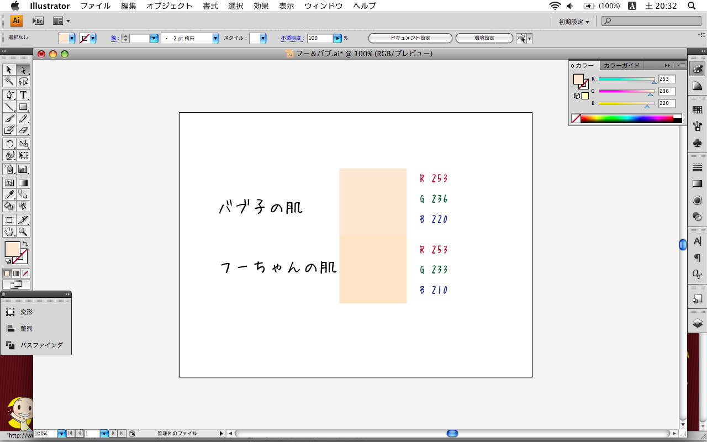Open the stroke color dropdown in control bar

(93, 38)
